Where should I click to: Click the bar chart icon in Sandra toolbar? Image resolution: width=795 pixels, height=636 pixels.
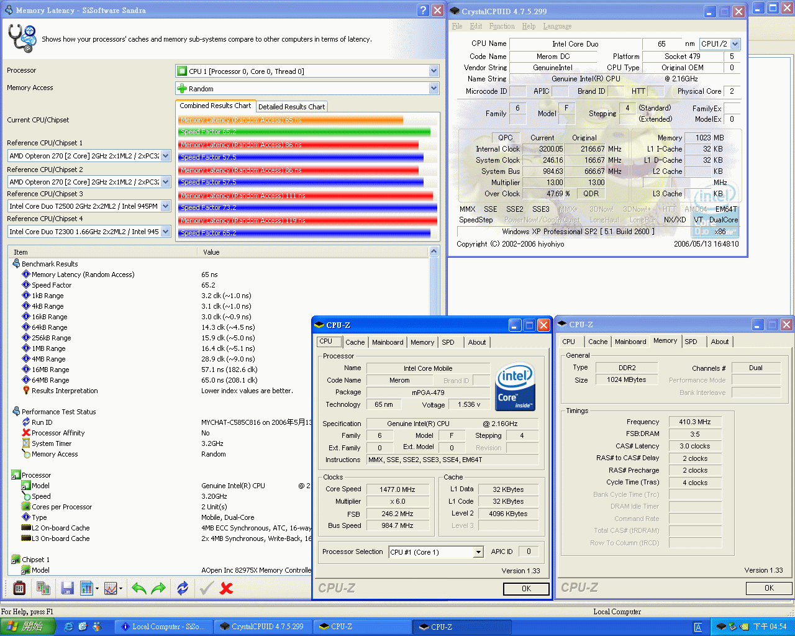tap(86, 588)
